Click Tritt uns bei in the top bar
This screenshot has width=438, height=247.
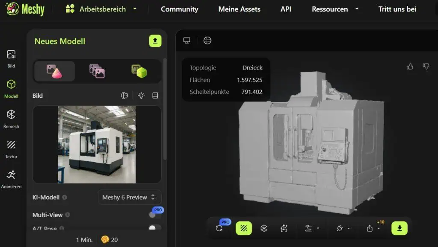pyautogui.click(x=397, y=9)
